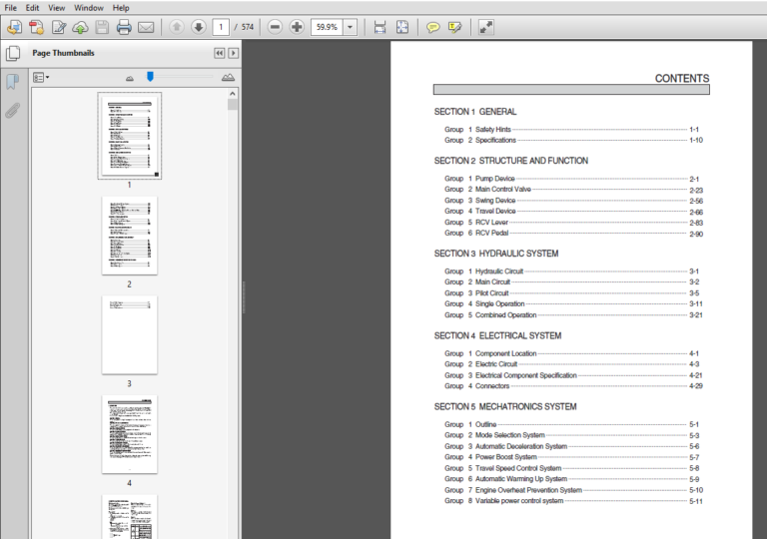Select page 2 thumbnail
767x539 pixels.
click(130, 236)
